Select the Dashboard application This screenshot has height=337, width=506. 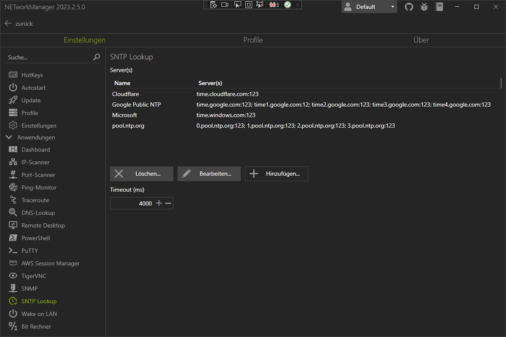(x=35, y=149)
